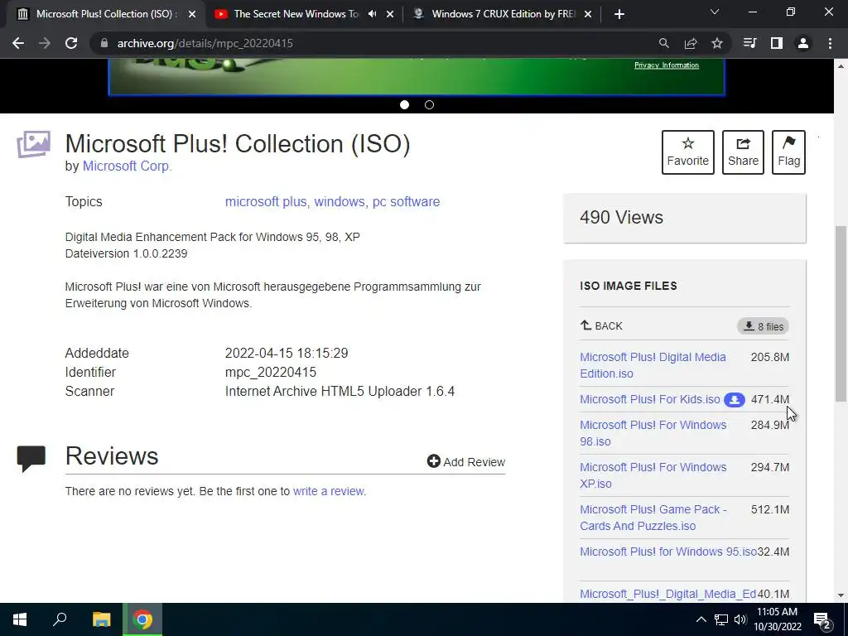Click the blue download icon beside For Kids.iso

(735, 400)
